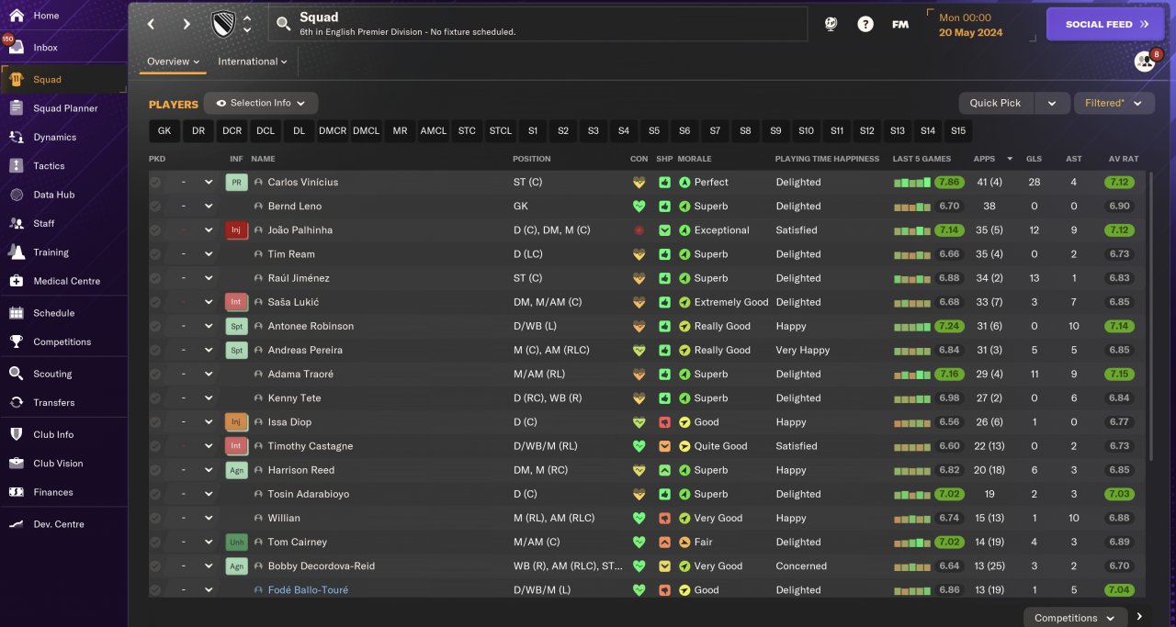Screen dimensions: 1176x627
Task: Open the Finances sidebar icon
Action: [16, 492]
